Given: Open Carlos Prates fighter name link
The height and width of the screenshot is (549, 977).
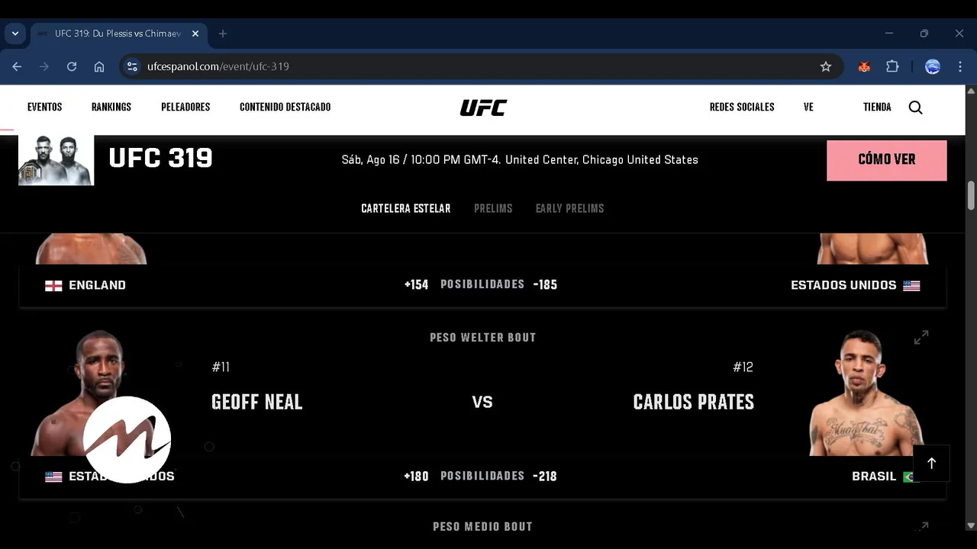Looking at the screenshot, I should [x=693, y=403].
